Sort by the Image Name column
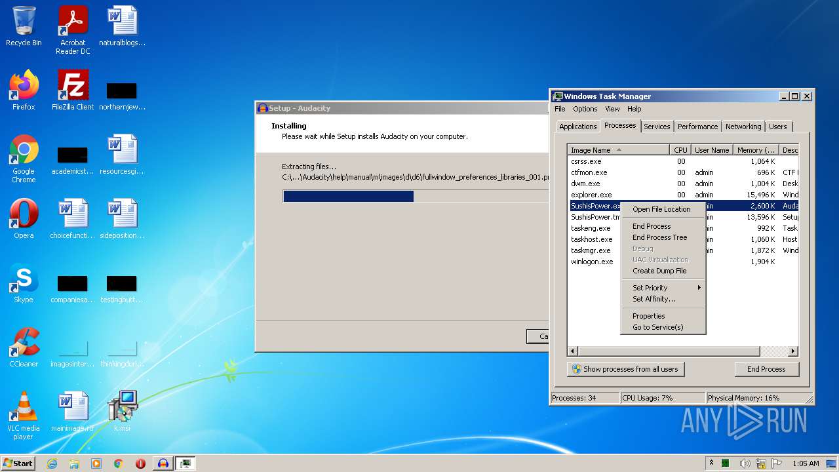This screenshot has width=839, height=472. click(x=618, y=150)
